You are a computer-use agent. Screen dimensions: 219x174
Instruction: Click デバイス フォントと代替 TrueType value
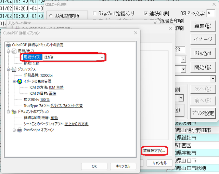[66, 106]
